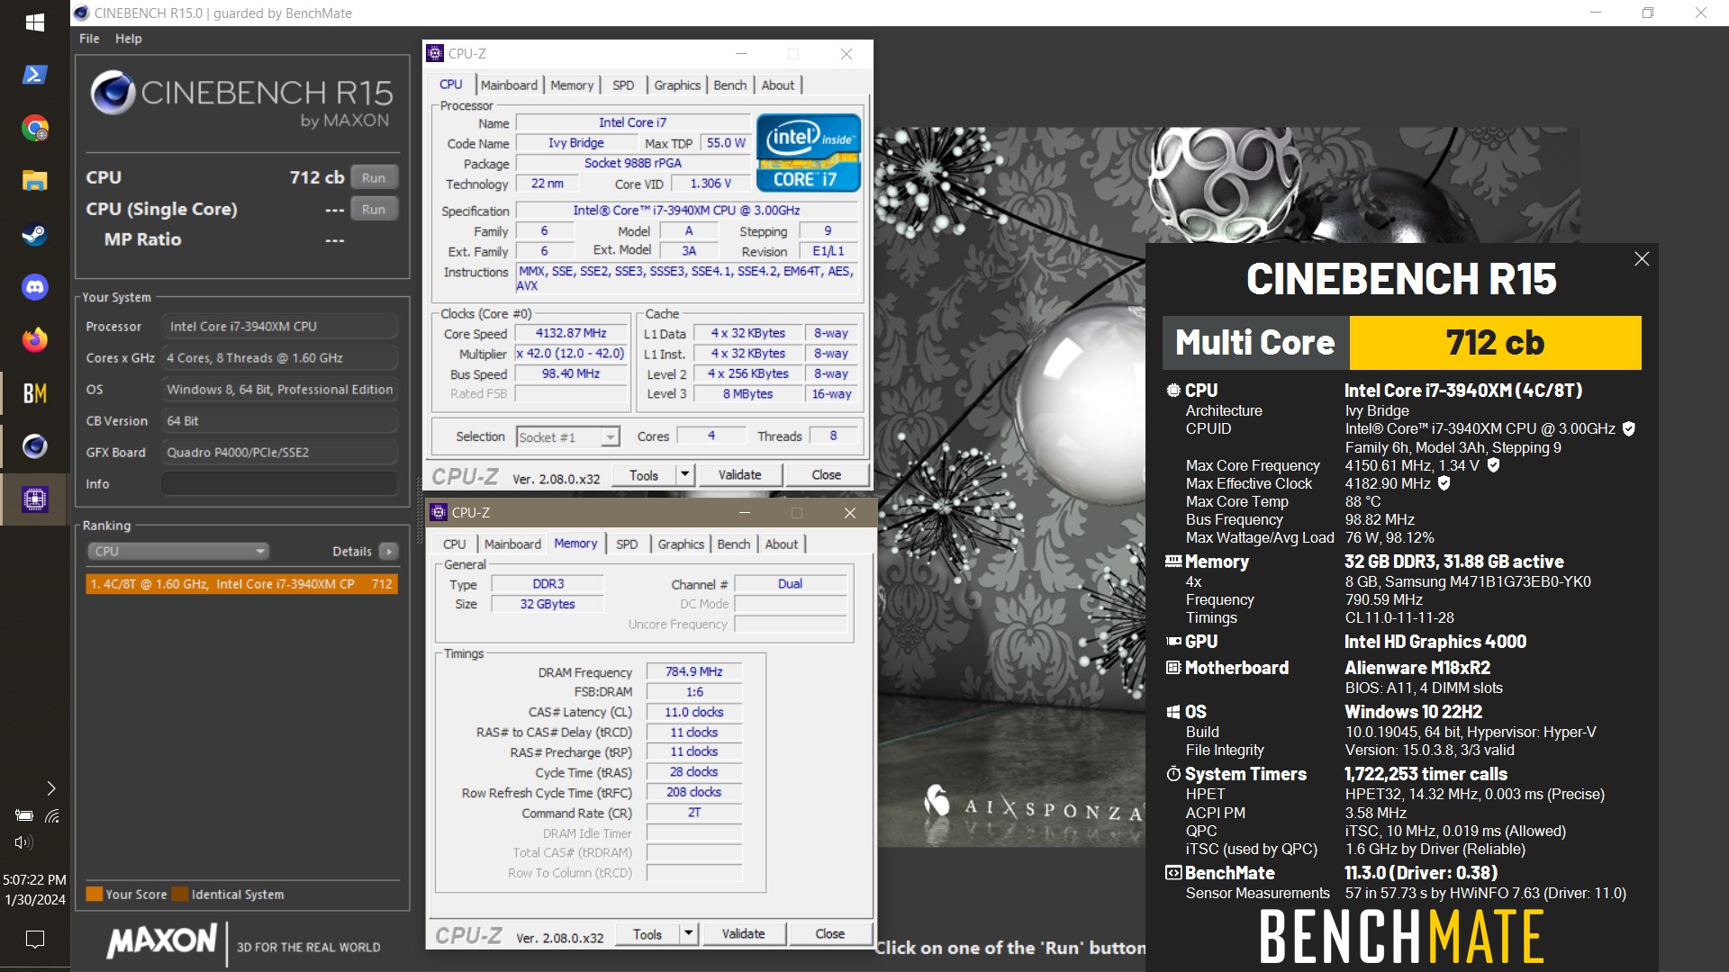The height and width of the screenshot is (972, 1729).
Task: Click the Specification field in CPU-Z
Action: click(x=686, y=211)
